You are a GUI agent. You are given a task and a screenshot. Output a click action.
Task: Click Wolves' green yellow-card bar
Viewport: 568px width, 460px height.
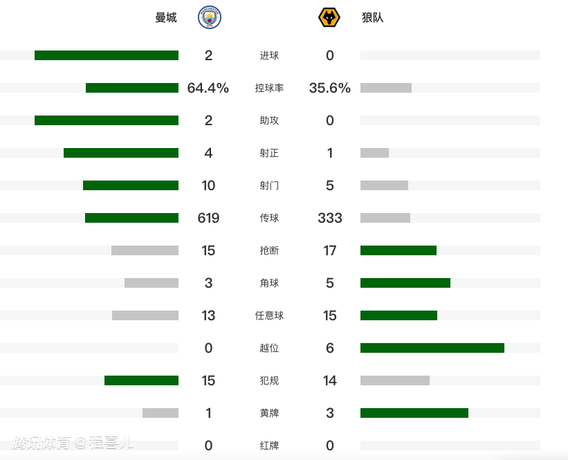point(414,413)
